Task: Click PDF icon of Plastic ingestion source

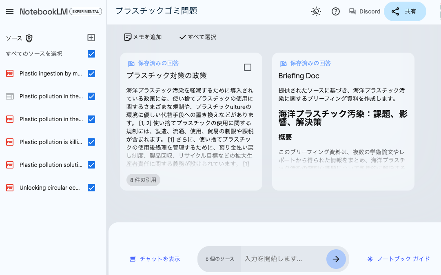Action: (x=10, y=73)
